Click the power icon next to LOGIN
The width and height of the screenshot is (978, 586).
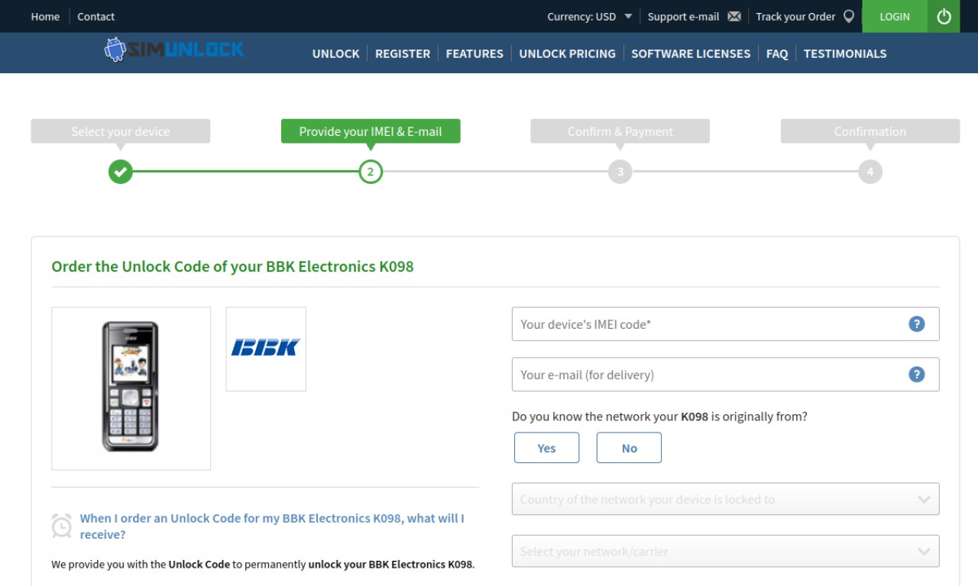(x=944, y=16)
